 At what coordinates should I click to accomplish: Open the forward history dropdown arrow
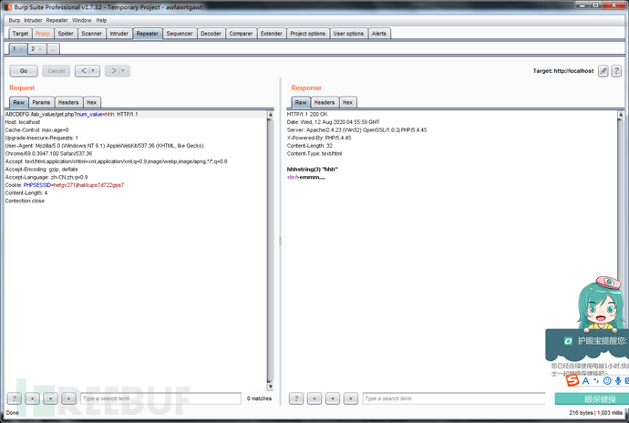click(x=124, y=71)
